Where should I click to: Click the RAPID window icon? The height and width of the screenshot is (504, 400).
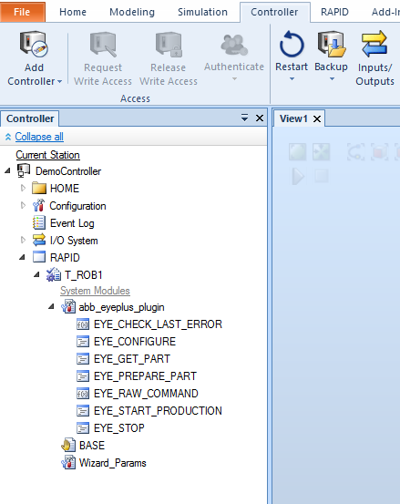[x=39, y=257]
